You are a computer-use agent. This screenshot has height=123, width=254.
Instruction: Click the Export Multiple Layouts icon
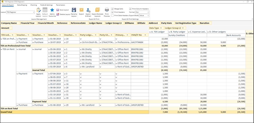point(97,10)
